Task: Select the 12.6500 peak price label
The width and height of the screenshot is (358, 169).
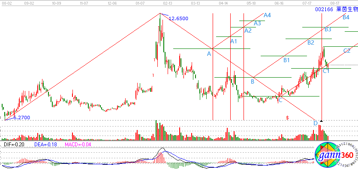Action: (178, 18)
